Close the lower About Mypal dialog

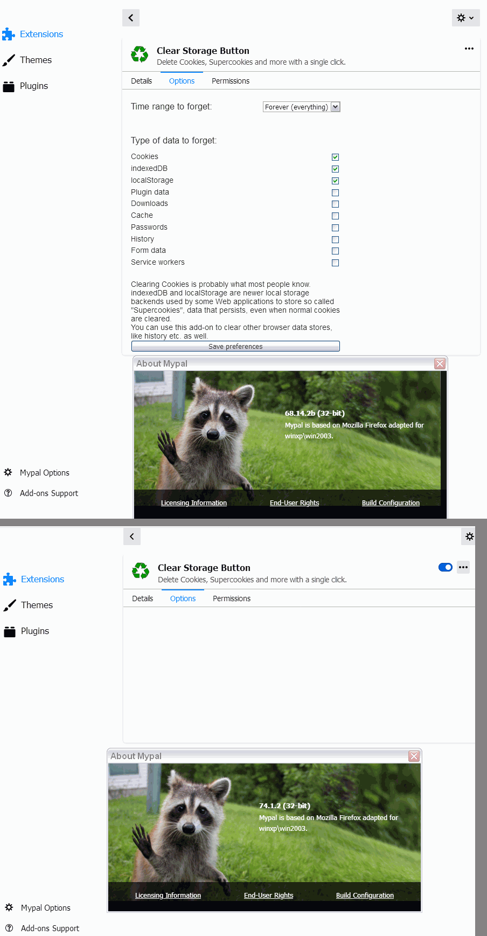point(414,756)
